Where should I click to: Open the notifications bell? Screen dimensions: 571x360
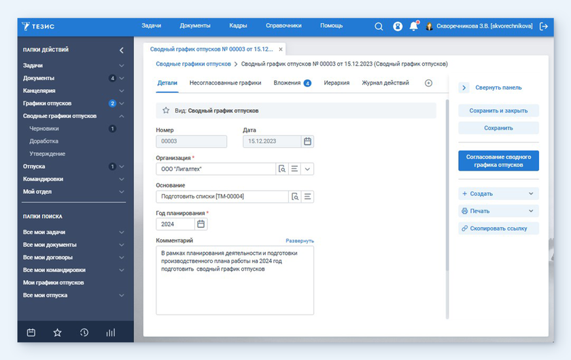(413, 26)
